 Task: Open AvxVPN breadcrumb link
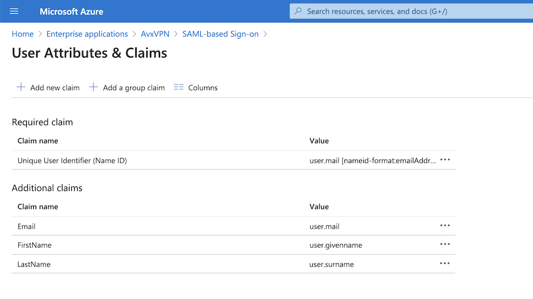(x=155, y=34)
